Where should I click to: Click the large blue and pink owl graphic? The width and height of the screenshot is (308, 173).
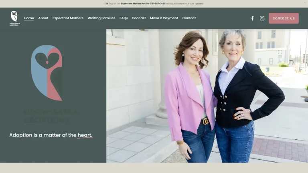(x=47, y=73)
